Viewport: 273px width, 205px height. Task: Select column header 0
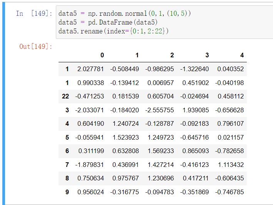[102, 55]
